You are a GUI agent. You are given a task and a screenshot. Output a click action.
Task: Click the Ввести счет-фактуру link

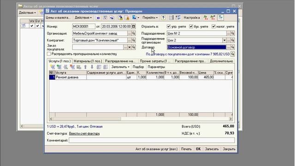tap(84, 133)
